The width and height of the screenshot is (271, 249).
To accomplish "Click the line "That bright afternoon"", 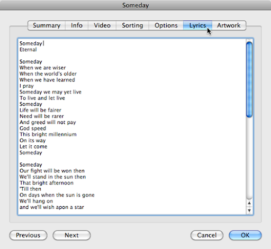I will tap(47, 183).
